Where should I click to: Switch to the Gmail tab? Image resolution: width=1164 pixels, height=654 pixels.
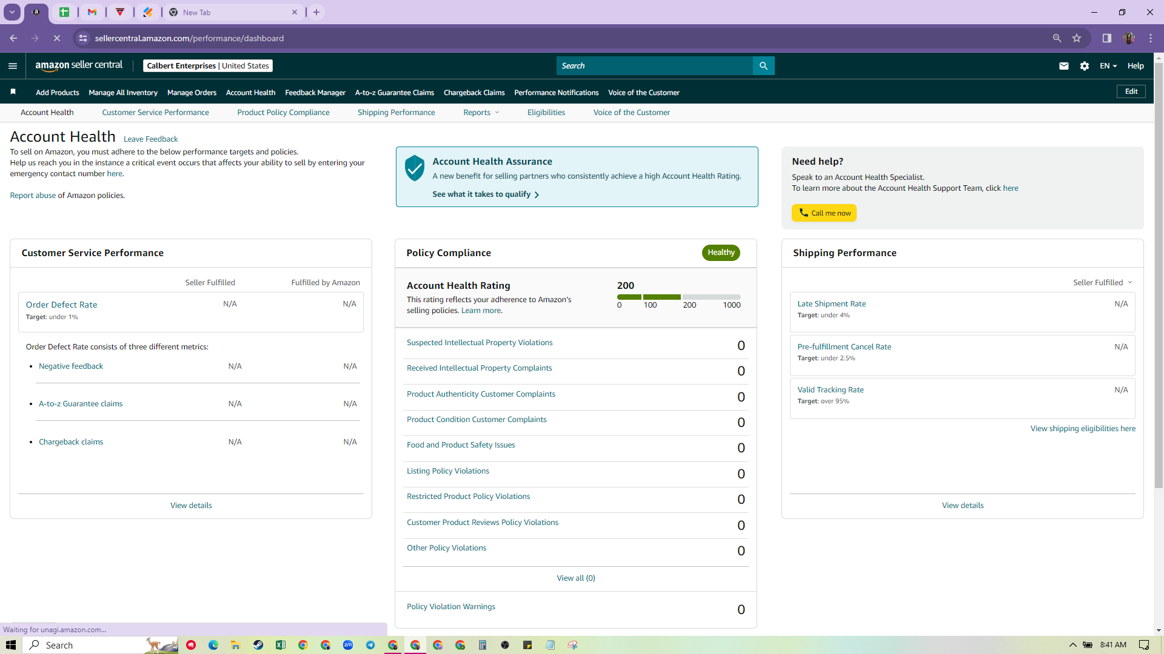92,12
